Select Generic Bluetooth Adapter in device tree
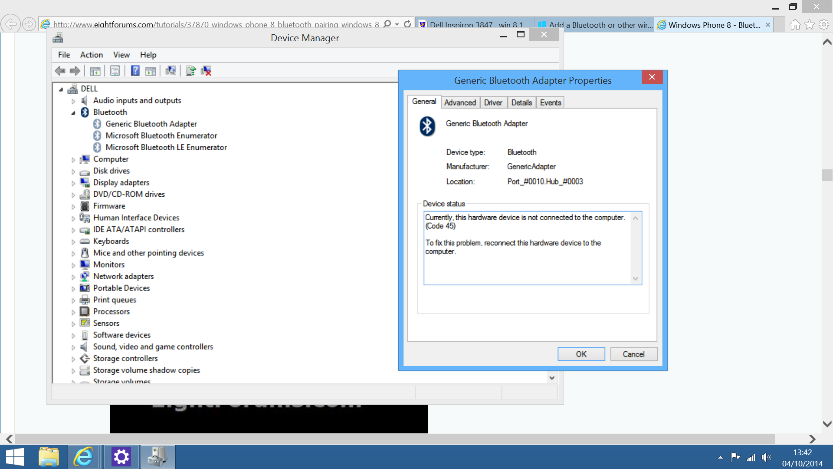The height and width of the screenshot is (469, 833). [151, 124]
